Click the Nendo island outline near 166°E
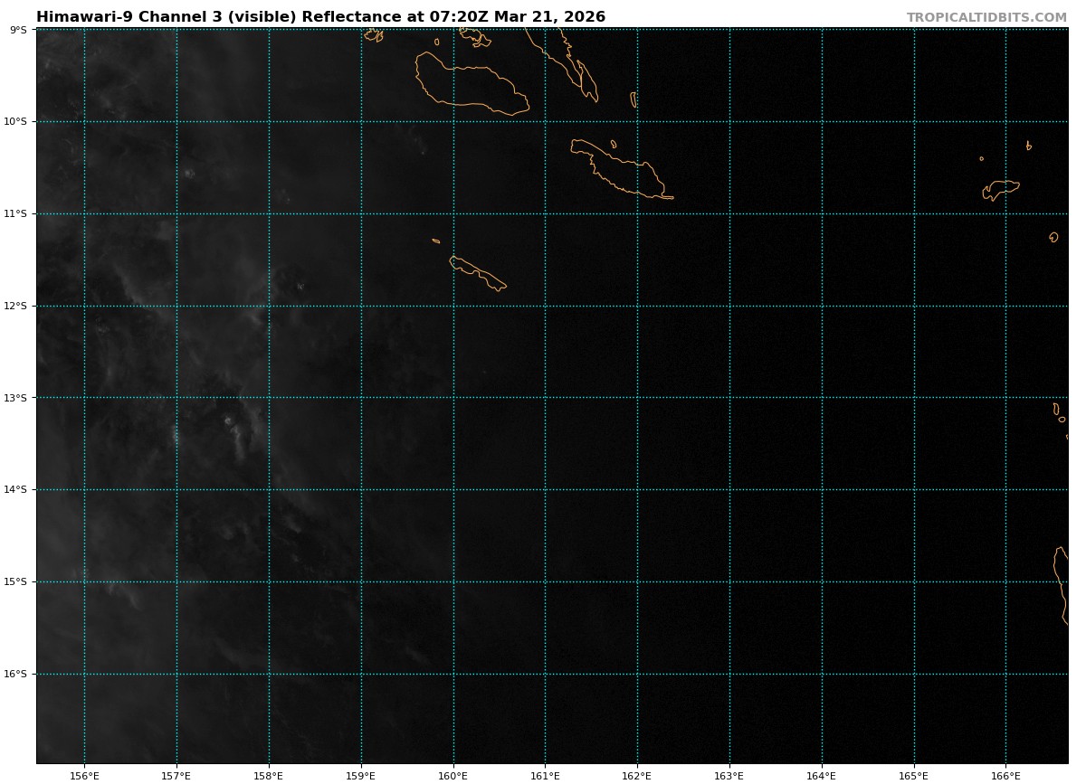This screenshot has width=1086, height=784. [x=1002, y=188]
